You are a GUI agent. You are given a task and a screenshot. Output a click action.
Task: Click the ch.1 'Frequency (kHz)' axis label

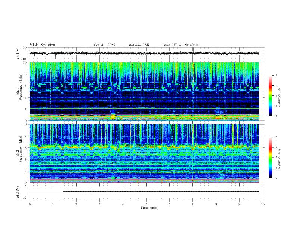(x=21, y=87)
